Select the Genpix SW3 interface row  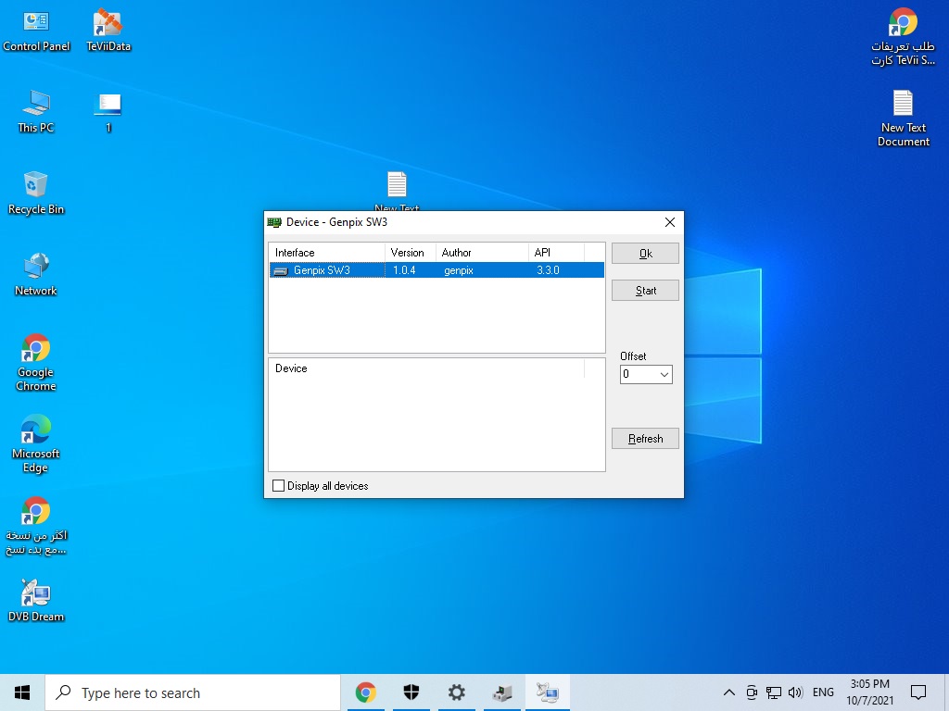437,269
